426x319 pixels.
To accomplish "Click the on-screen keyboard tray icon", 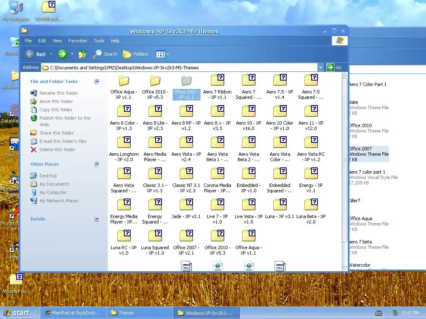I will coord(379,313).
